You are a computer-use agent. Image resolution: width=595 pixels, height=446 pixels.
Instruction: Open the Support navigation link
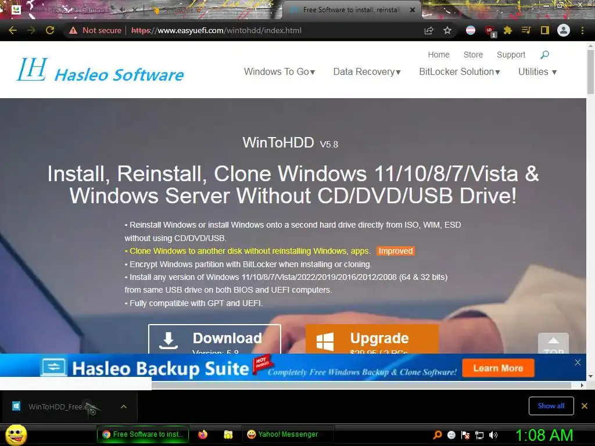coord(511,55)
